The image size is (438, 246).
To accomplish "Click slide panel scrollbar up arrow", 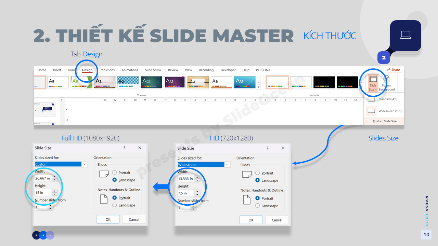I will coord(62,100).
